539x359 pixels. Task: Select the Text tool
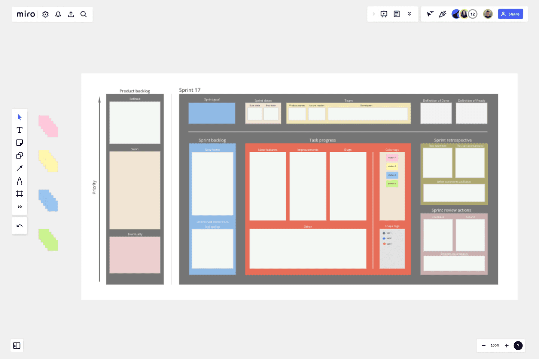click(19, 130)
